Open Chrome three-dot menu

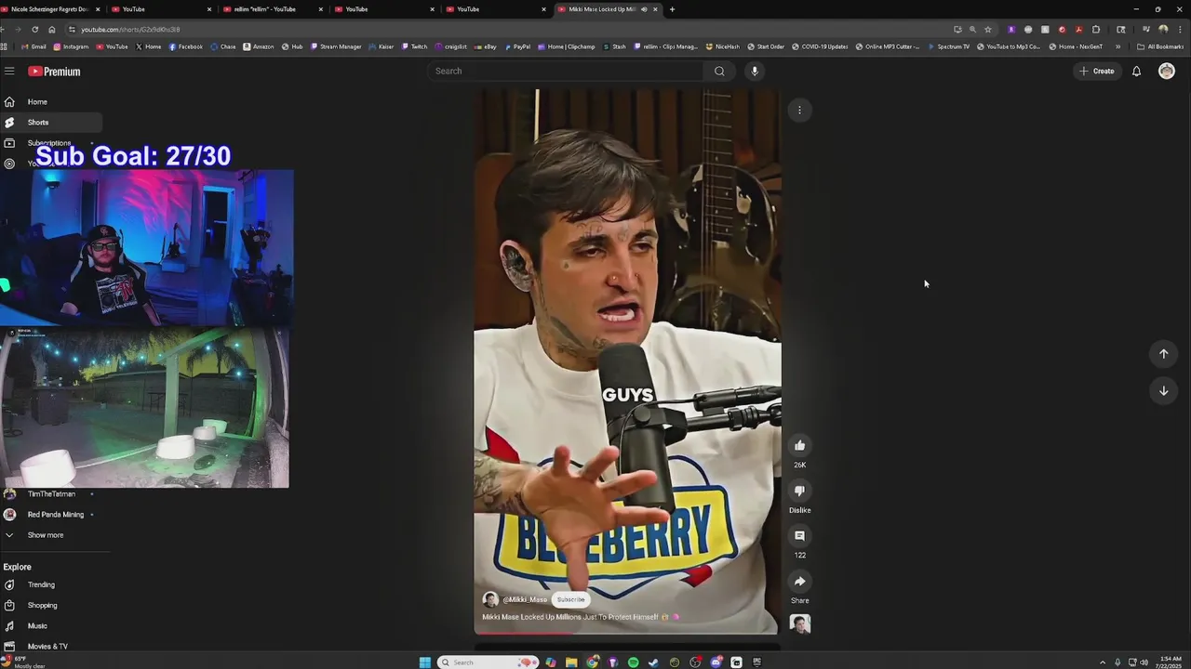pyautogui.click(x=1179, y=29)
